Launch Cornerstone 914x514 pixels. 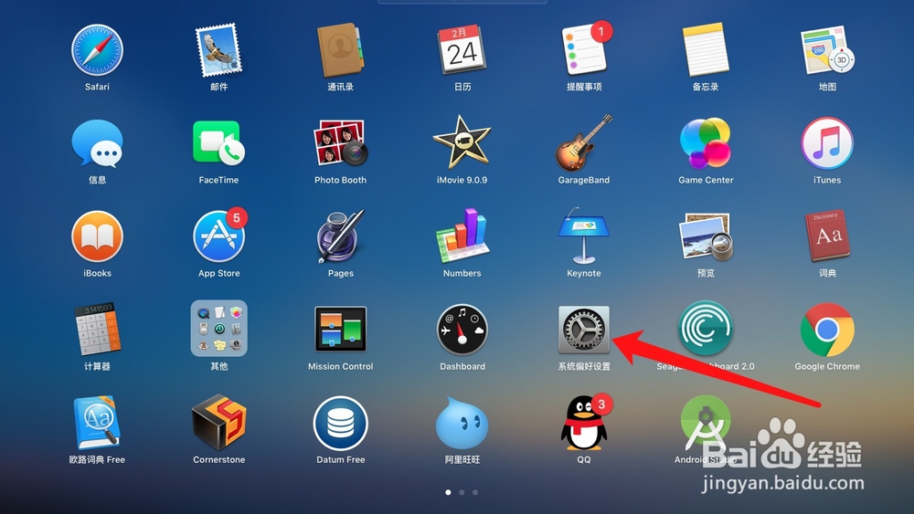(218, 424)
